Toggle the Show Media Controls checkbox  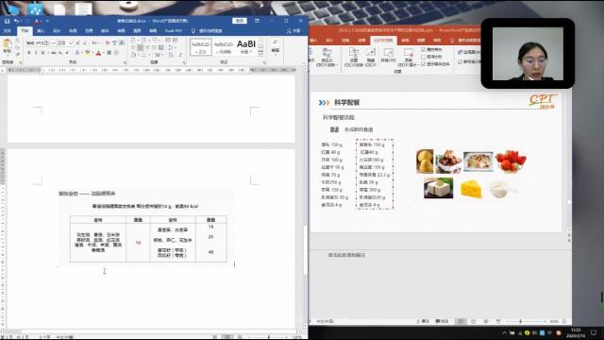(424, 63)
